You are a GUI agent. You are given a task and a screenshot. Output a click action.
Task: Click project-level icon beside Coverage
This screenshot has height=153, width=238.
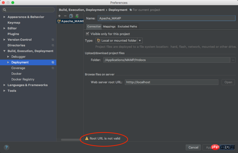[x=53, y=68]
